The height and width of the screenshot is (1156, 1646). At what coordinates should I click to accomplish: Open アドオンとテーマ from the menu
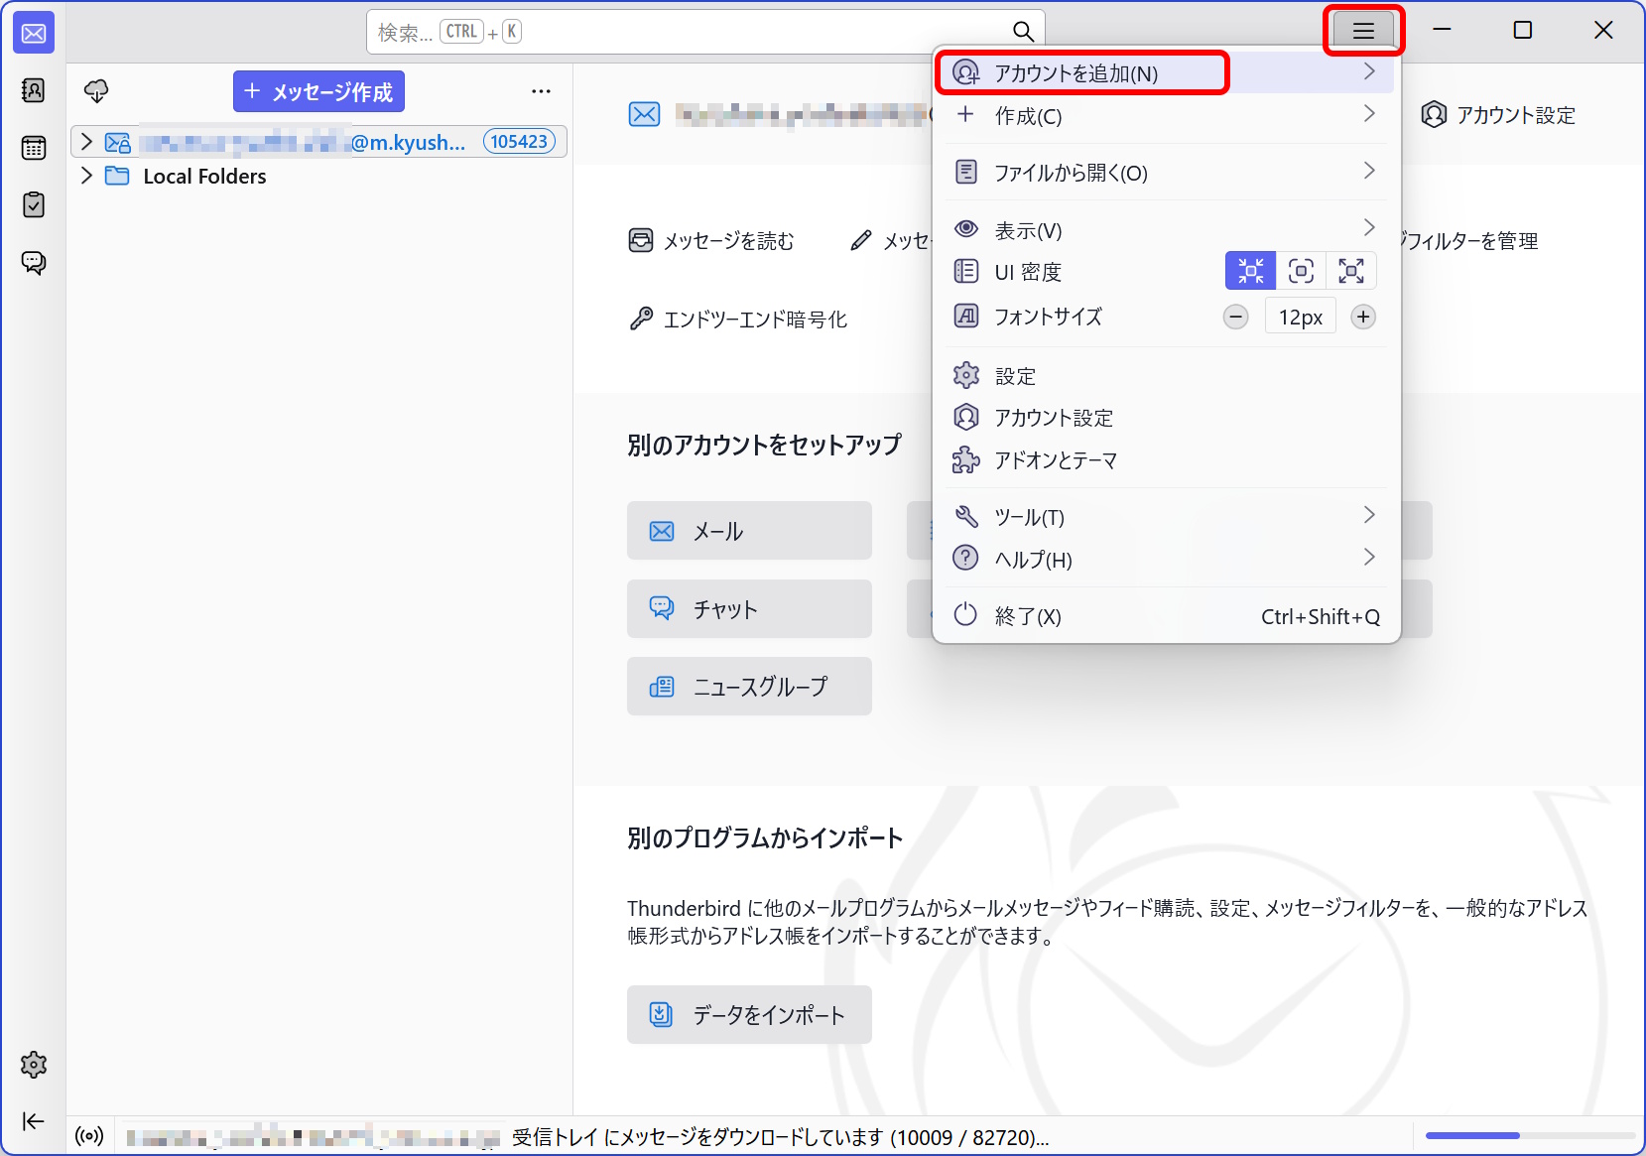click(1166, 460)
